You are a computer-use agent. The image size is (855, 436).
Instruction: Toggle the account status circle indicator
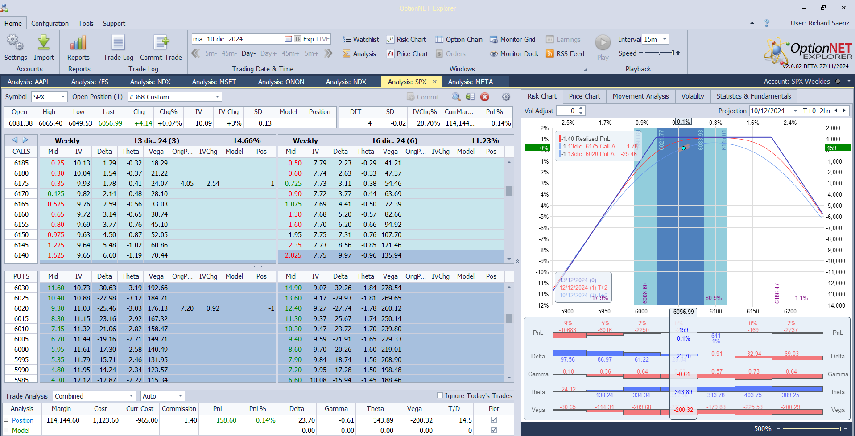tap(838, 82)
